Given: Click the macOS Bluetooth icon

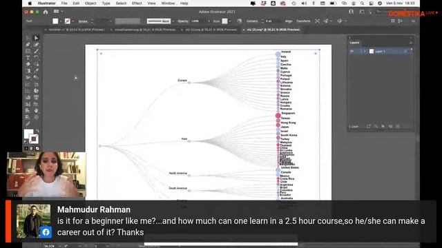Looking at the screenshot, I should click(x=314, y=3).
